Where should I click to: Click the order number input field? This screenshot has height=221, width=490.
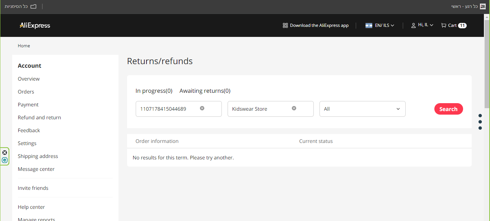coord(167,109)
